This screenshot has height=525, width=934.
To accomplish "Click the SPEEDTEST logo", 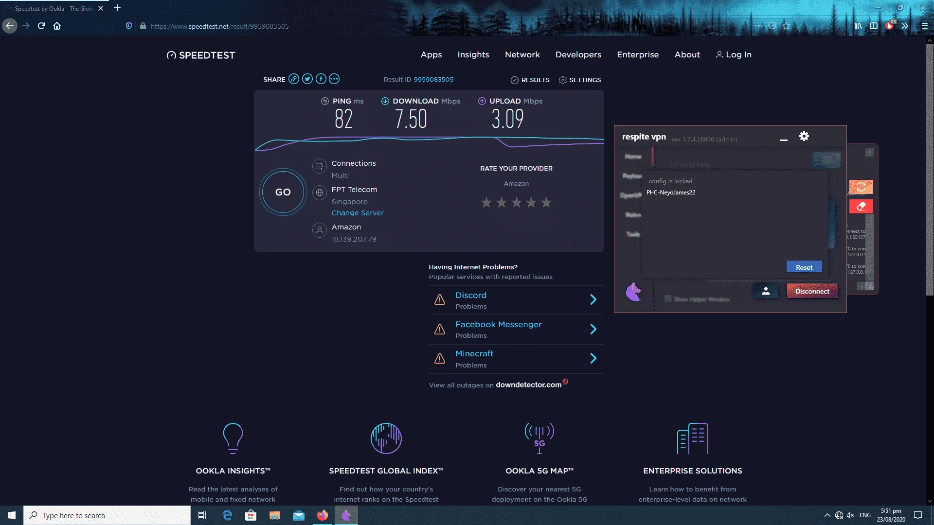I will click(x=200, y=55).
